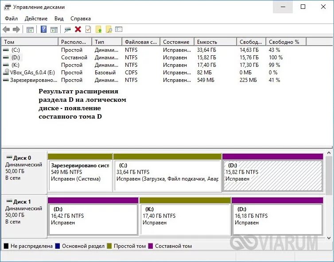The image size is (334, 262).
Task: Open the Действие menu
Action: [x=36, y=19]
